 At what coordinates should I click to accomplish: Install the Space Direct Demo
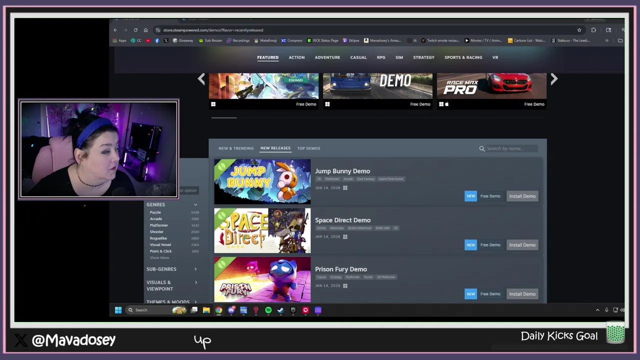[522, 245]
